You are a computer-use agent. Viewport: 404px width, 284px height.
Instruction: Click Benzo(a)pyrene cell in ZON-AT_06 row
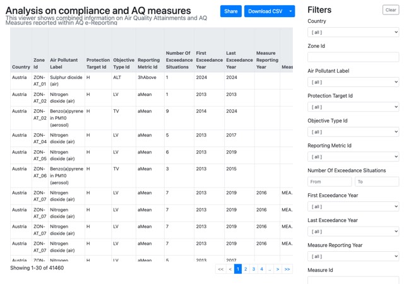point(66,175)
